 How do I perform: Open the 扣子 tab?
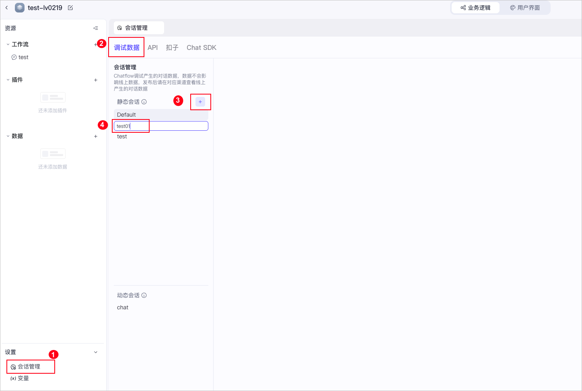click(172, 47)
